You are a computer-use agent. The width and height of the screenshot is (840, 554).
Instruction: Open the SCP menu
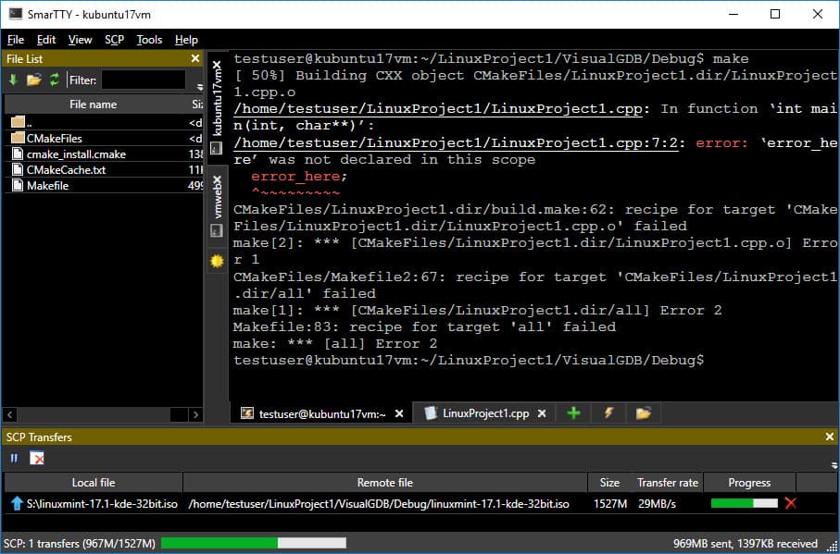click(x=114, y=40)
